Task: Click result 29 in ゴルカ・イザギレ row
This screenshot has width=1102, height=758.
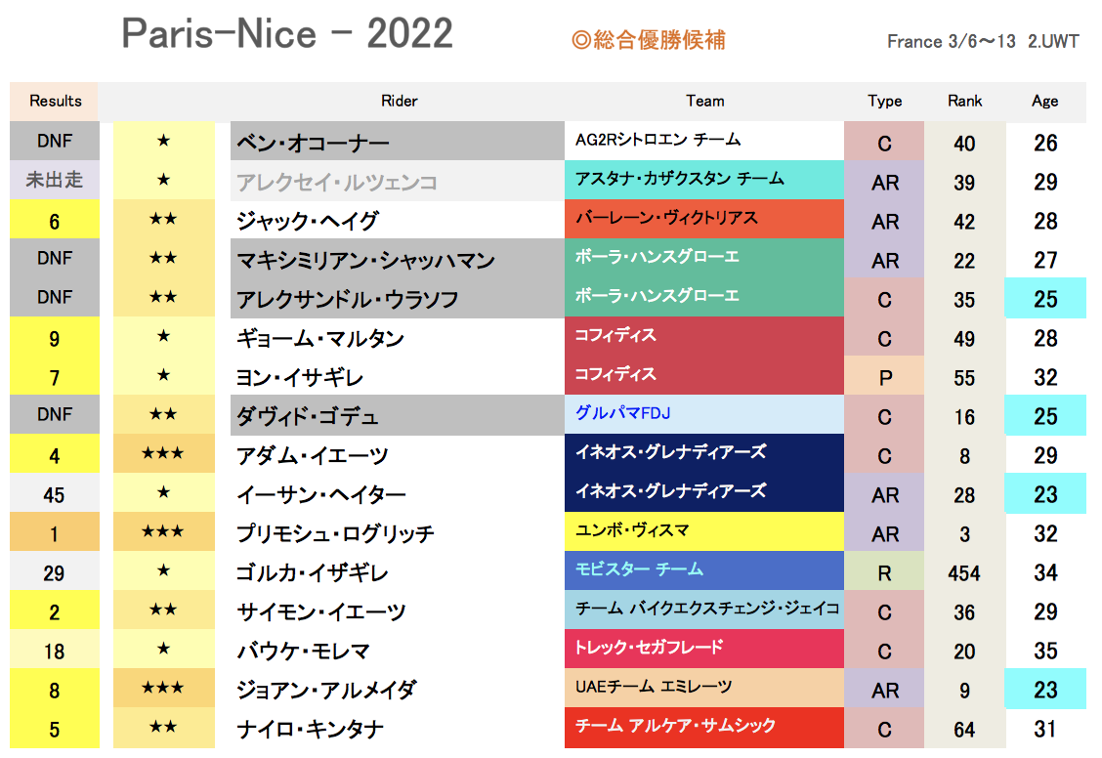Action: click(x=55, y=571)
